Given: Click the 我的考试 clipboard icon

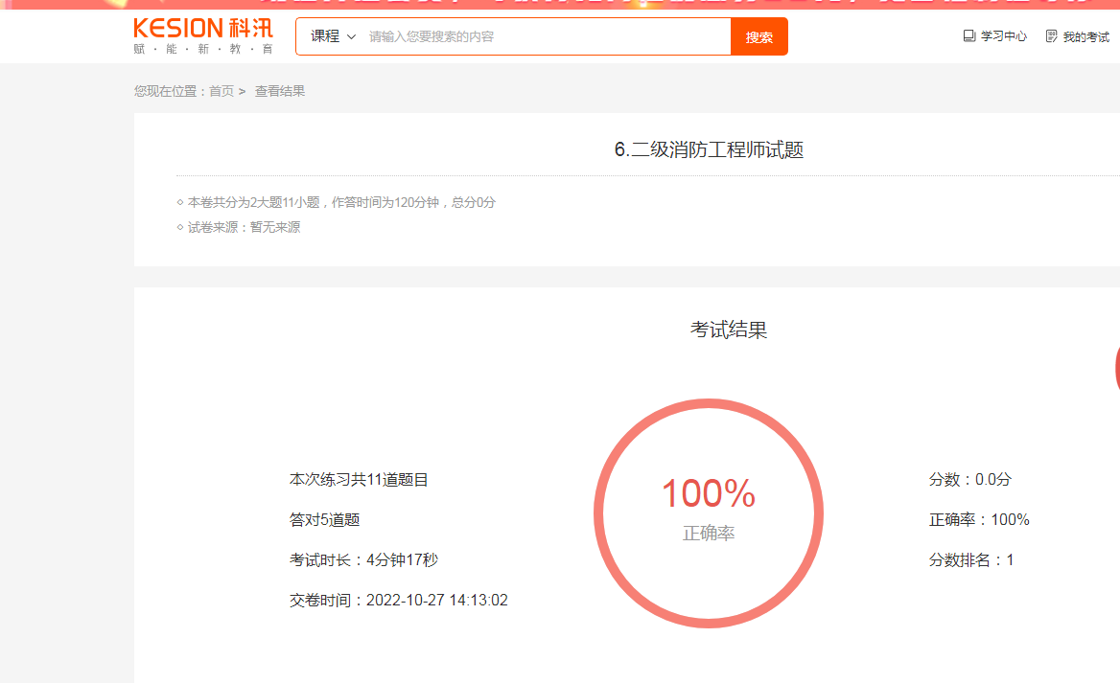Looking at the screenshot, I should coord(1051,36).
